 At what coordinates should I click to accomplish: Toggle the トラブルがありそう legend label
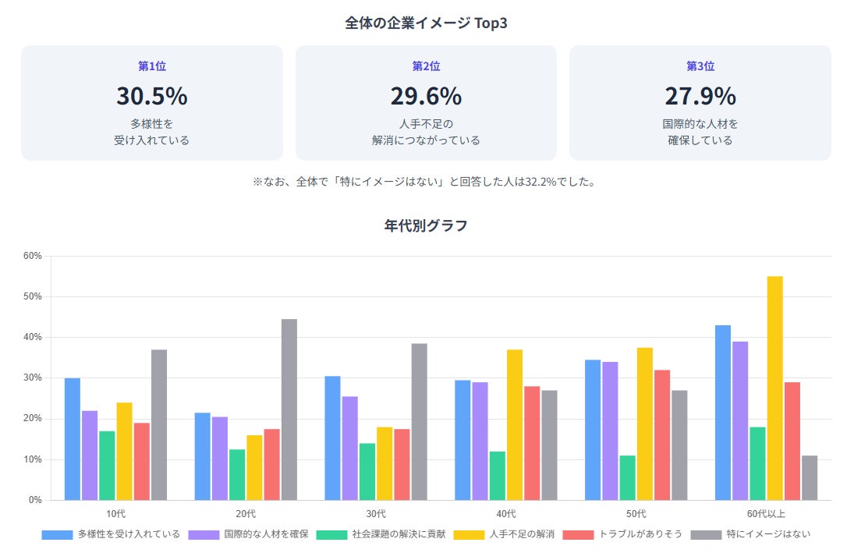[640, 534]
